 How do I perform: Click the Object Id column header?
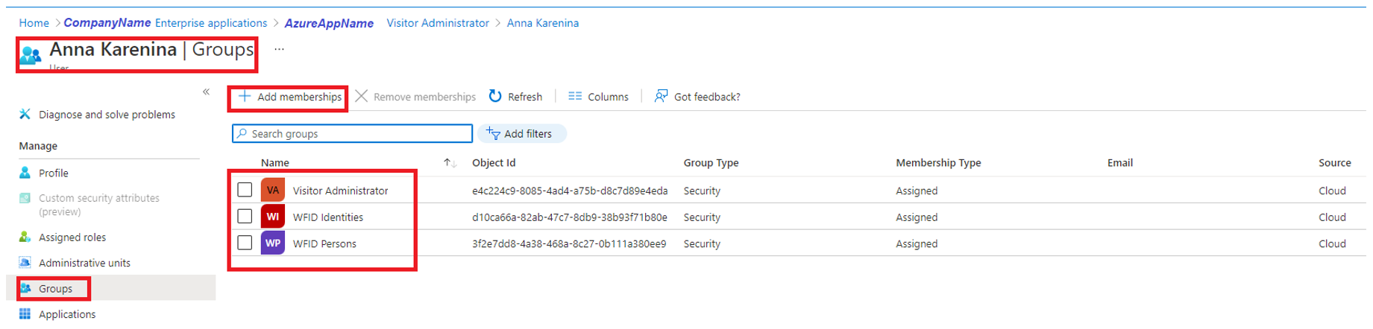tap(494, 163)
